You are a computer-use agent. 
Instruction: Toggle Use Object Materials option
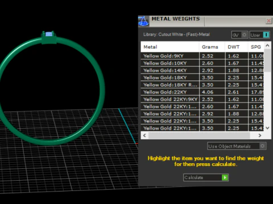pos(237,146)
